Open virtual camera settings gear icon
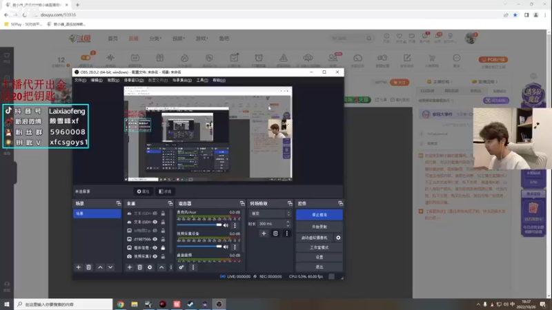552x310 pixels. pyautogui.click(x=338, y=238)
